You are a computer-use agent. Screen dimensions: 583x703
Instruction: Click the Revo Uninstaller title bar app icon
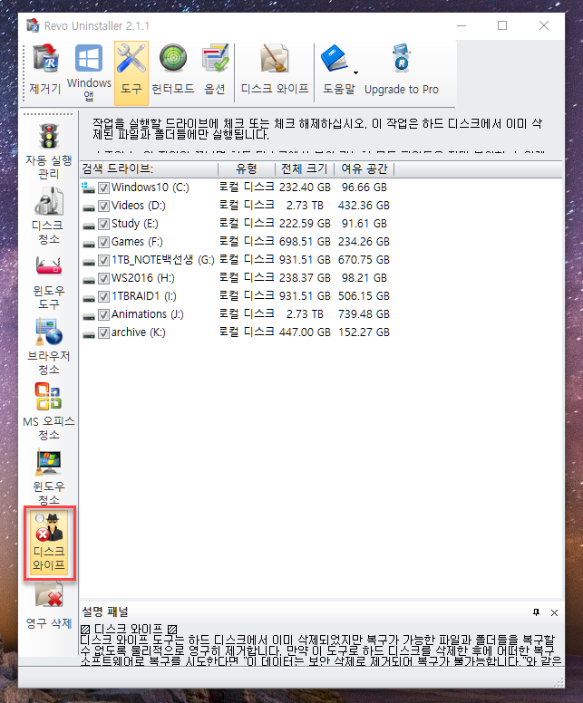coord(33,26)
